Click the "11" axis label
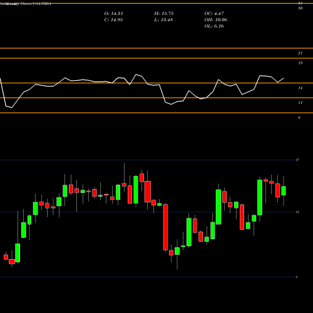Screen dimensions: 313x313 (x=300, y=103)
